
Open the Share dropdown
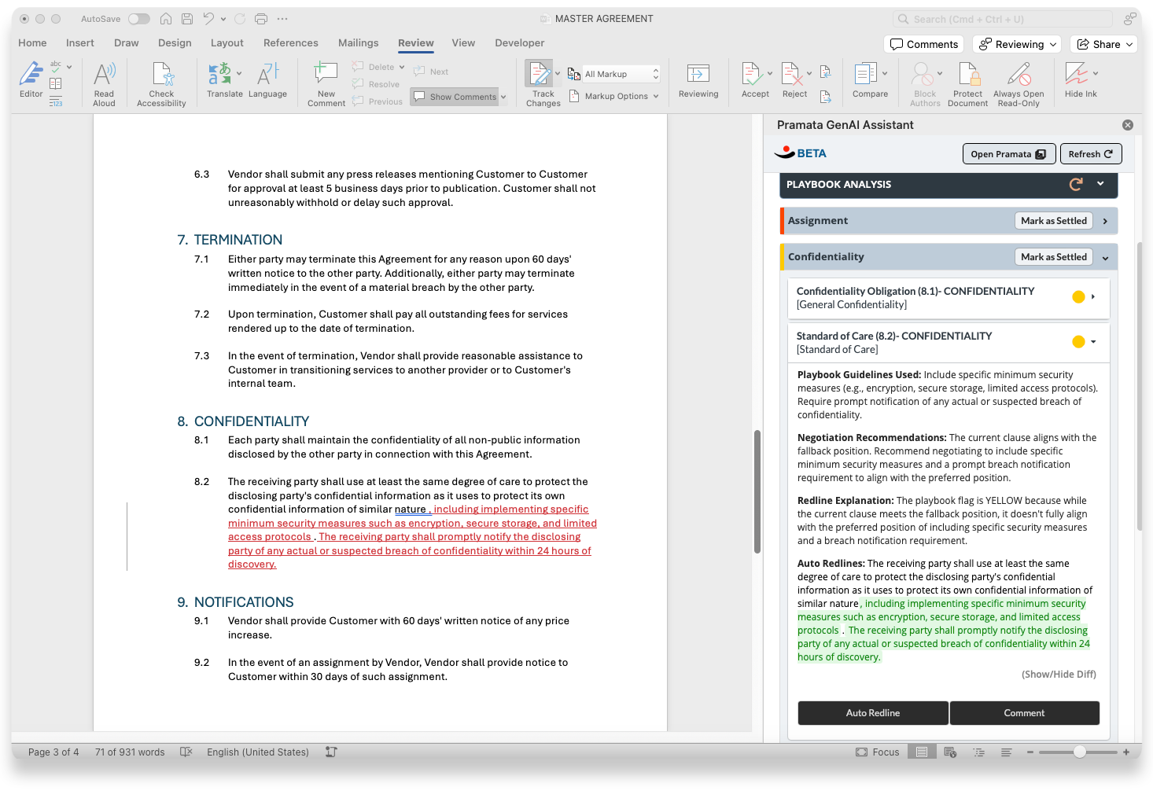[1103, 44]
